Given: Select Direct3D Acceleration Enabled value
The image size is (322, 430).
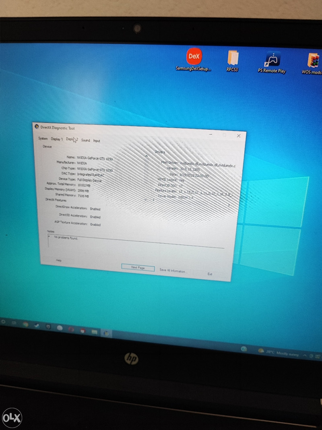Looking at the screenshot, I should tap(95, 217).
